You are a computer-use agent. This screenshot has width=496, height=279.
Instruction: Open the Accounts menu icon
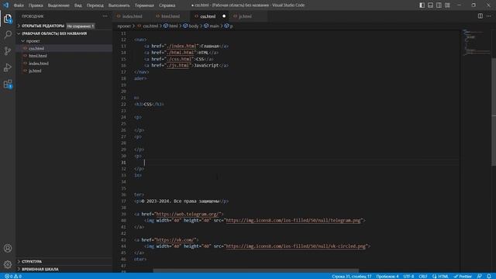(8, 248)
